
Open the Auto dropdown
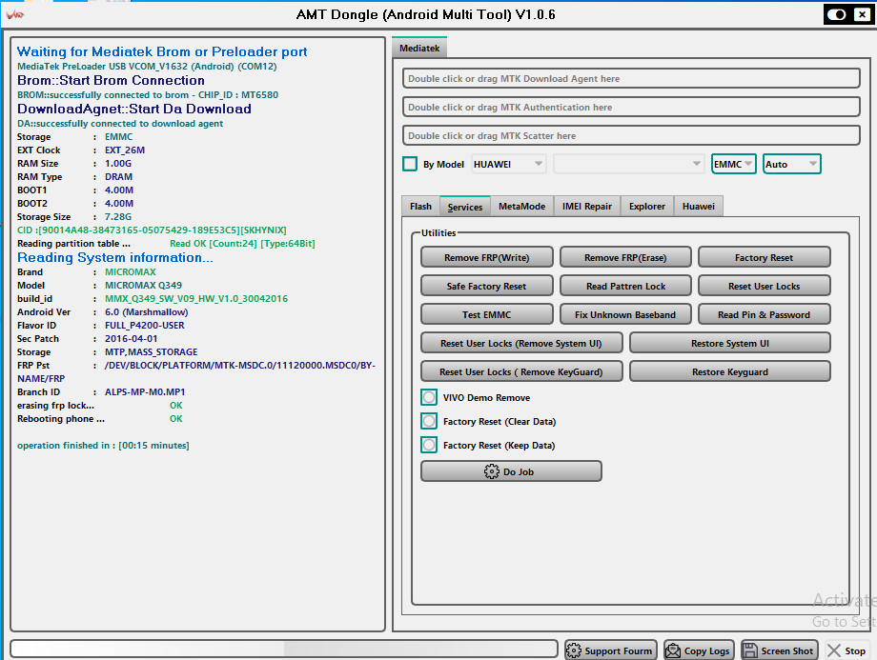791,165
